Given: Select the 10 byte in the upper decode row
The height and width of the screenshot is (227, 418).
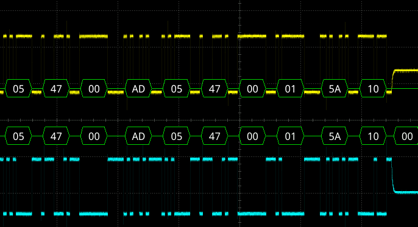Looking at the screenshot, I should point(373,89).
